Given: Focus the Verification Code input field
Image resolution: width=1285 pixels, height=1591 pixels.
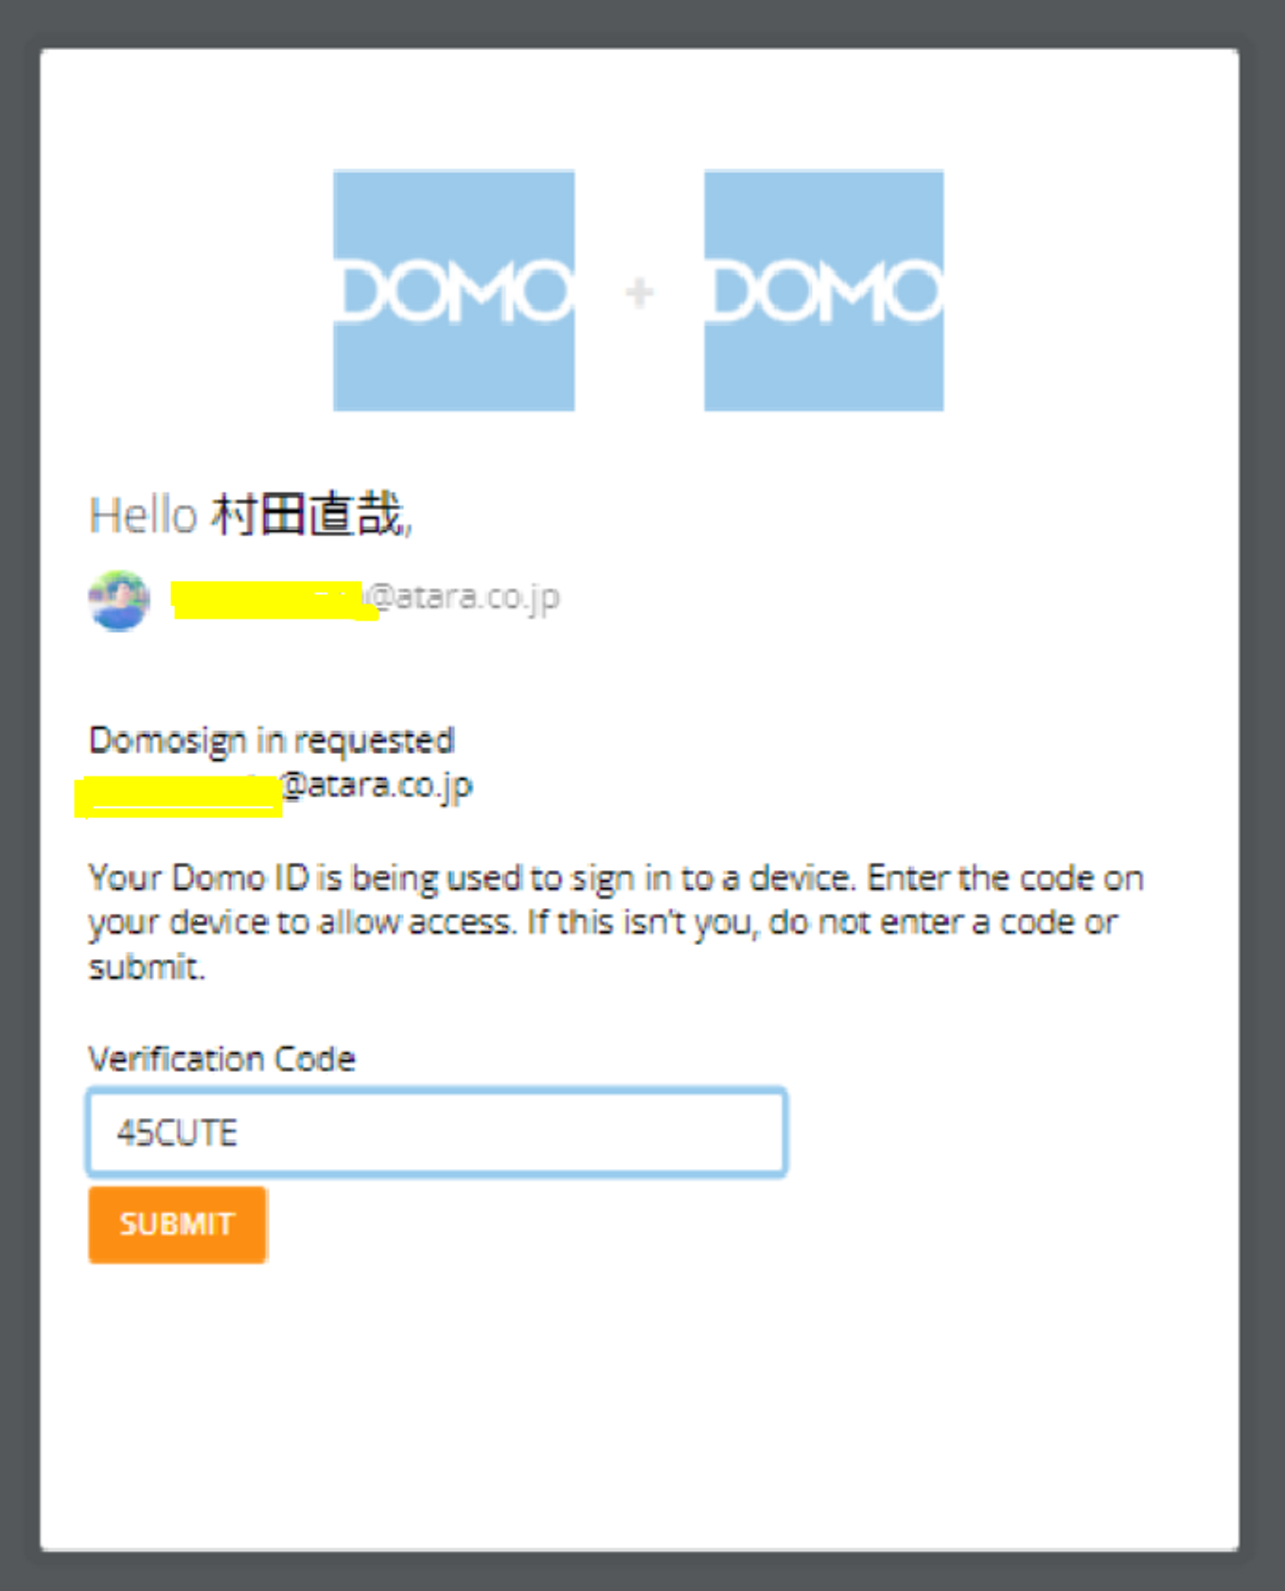Looking at the screenshot, I should (437, 1131).
